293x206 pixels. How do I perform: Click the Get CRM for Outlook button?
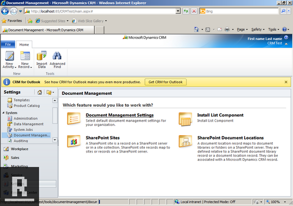click(165, 82)
